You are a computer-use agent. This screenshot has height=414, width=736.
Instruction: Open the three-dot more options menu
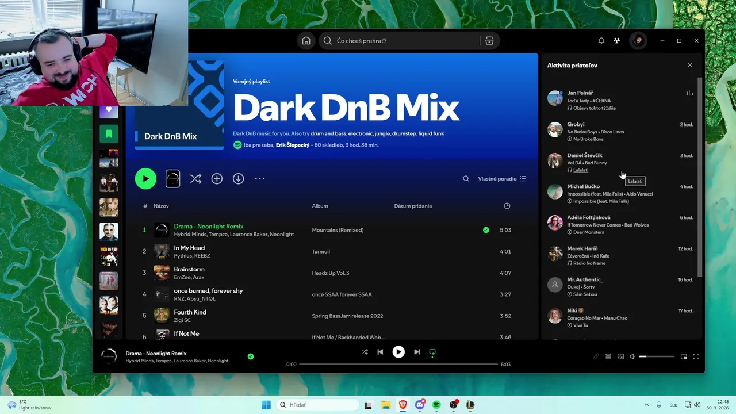[x=260, y=179]
